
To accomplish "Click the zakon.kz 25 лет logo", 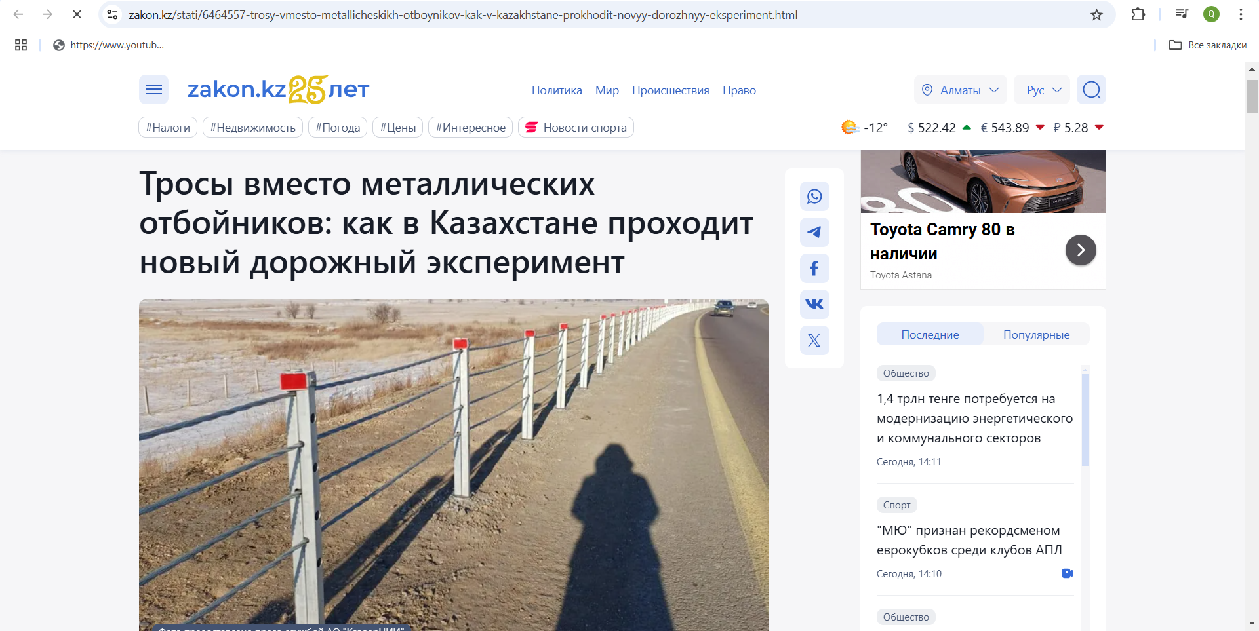I will coord(278,90).
